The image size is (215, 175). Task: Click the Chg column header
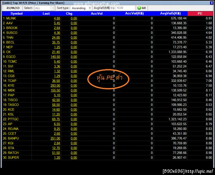click(x=69, y=14)
